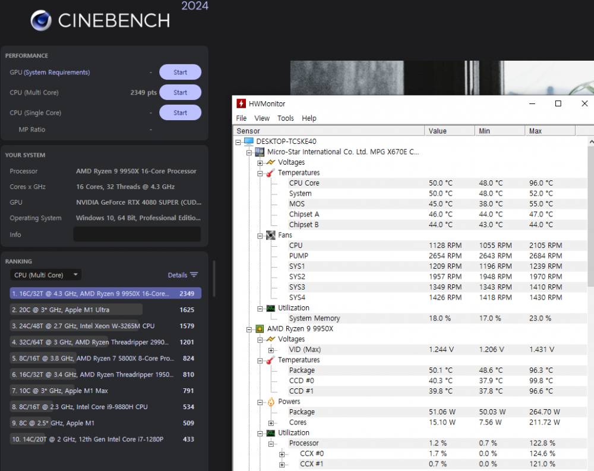
Task: Click the thermometer icon above the Package temperature
Action: (270, 360)
